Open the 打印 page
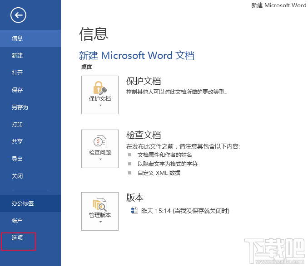Image resolution: width=308 pixels, height=266 pixels. click(30, 125)
